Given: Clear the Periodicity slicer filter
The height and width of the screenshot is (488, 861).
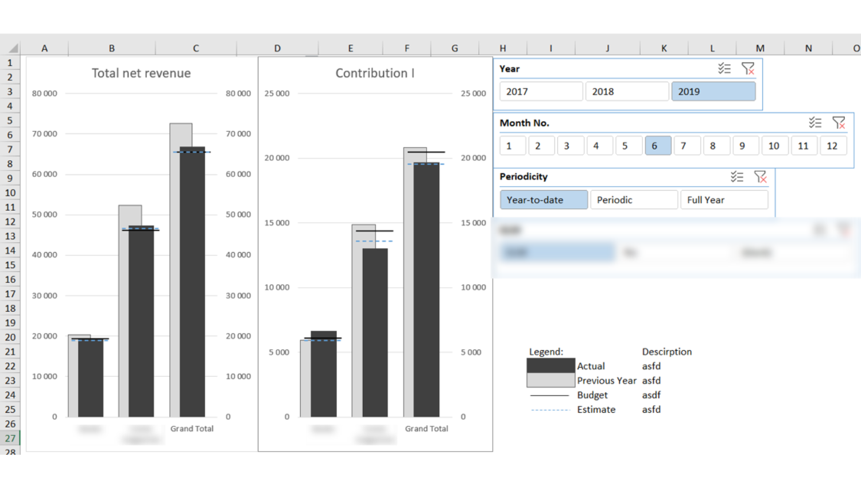Looking at the screenshot, I should pos(760,177).
